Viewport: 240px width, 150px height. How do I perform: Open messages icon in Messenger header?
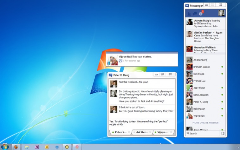195,14
